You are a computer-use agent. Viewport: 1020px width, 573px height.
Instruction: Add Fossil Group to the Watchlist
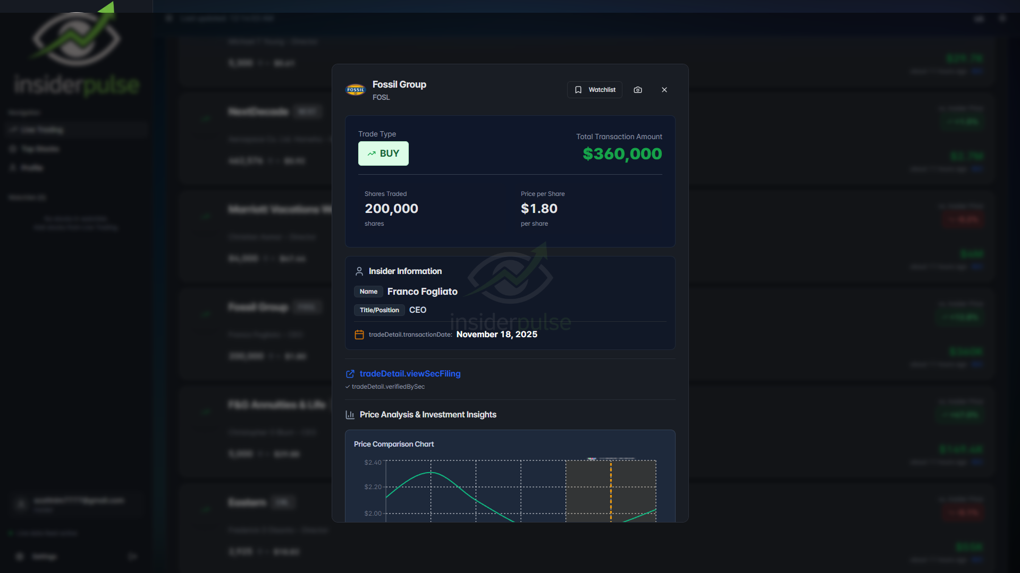pyautogui.click(x=594, y=89)
